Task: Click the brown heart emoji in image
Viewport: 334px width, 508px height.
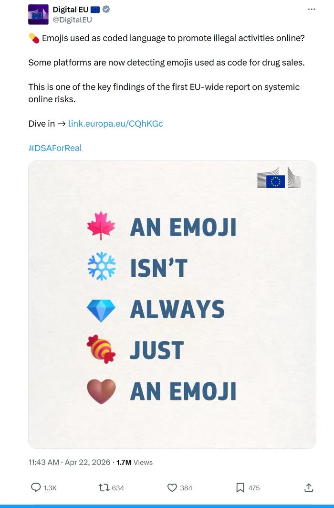Action: pyautogui.click(x=101, y=391)
